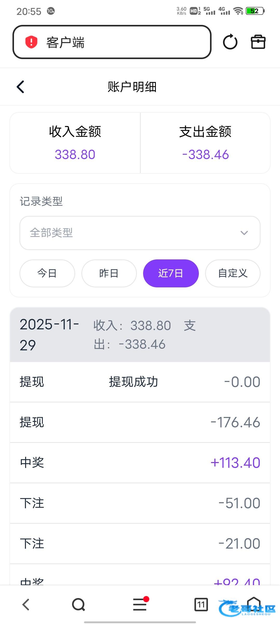Select the 昨日 date filter
The image size is (280, 624).
109,273
